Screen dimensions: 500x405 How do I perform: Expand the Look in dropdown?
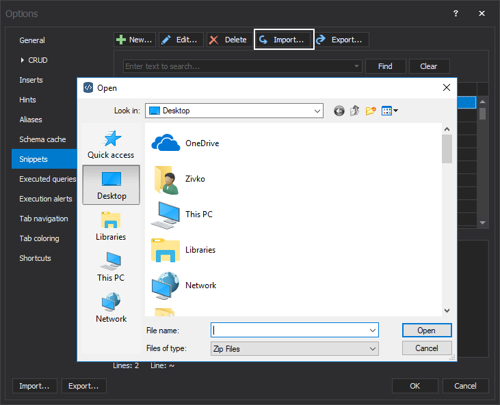317,111
